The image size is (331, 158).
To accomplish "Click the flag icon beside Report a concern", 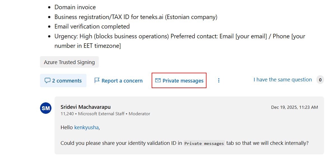I will pos(97,80).
